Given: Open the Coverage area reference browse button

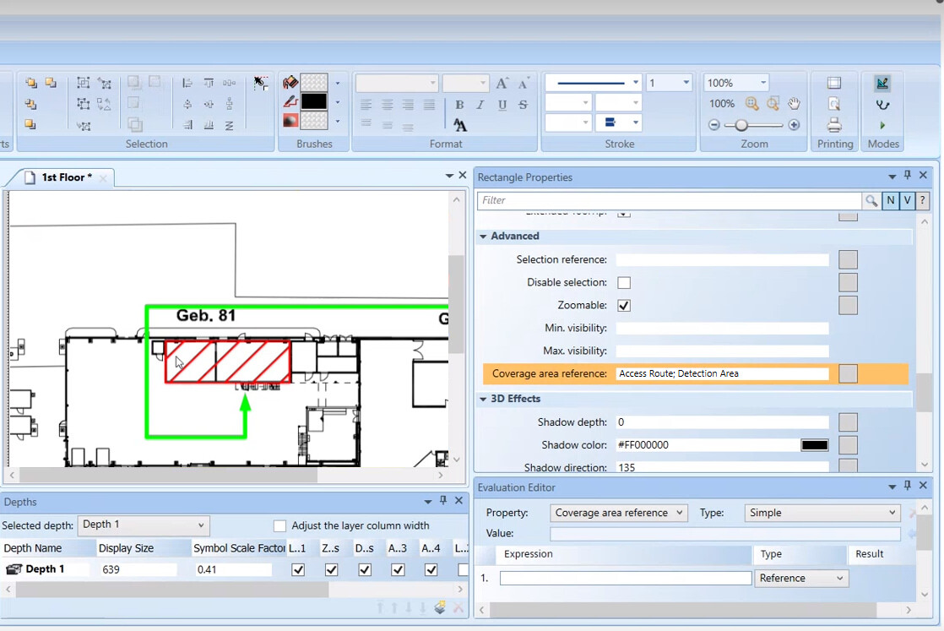Looking at the screenshot, I should (848, 373).
